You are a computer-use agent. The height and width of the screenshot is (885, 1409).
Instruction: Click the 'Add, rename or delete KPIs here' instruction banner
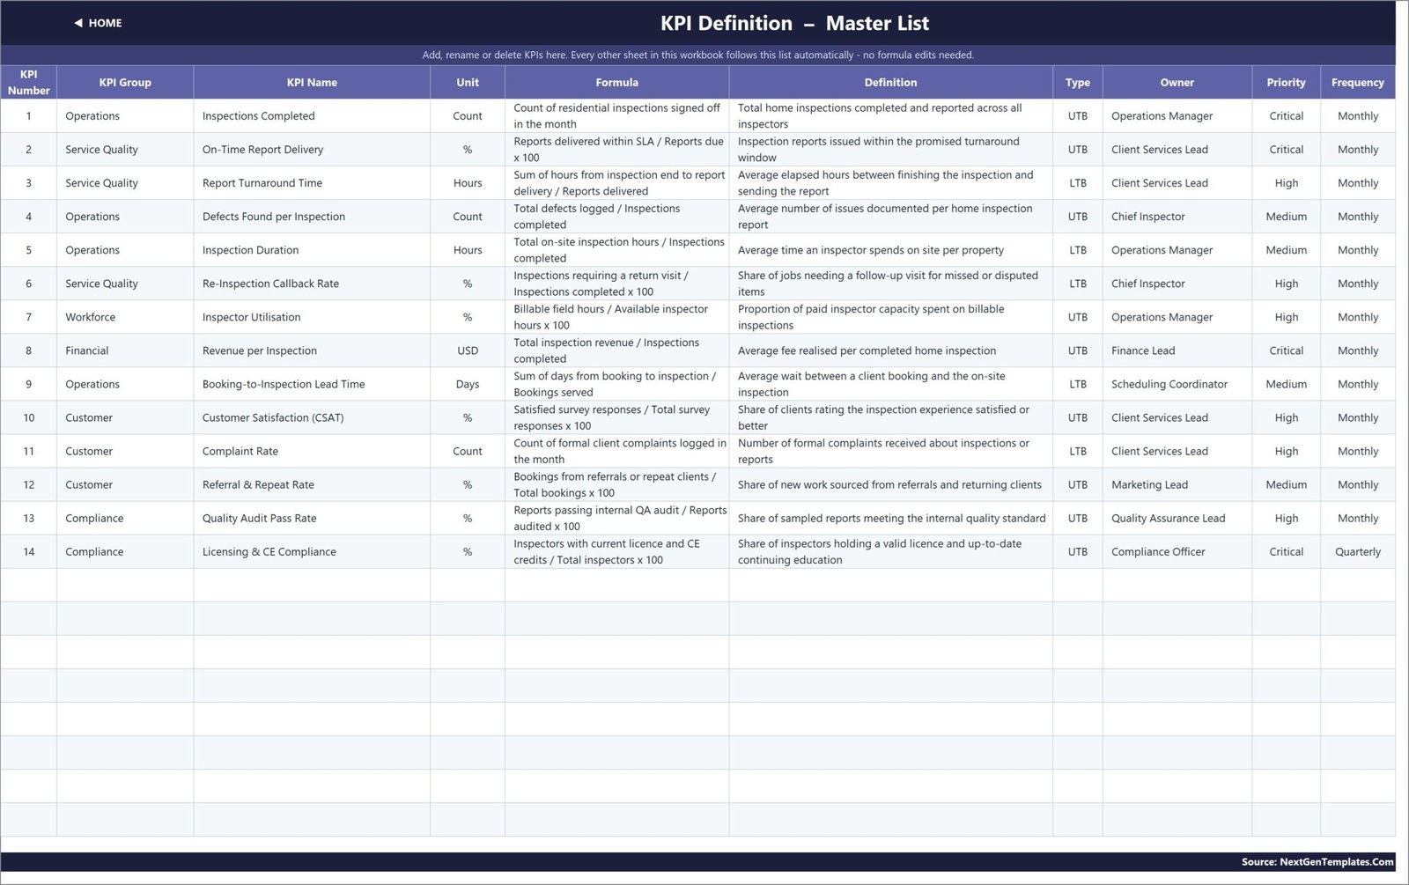pos(697,55)
